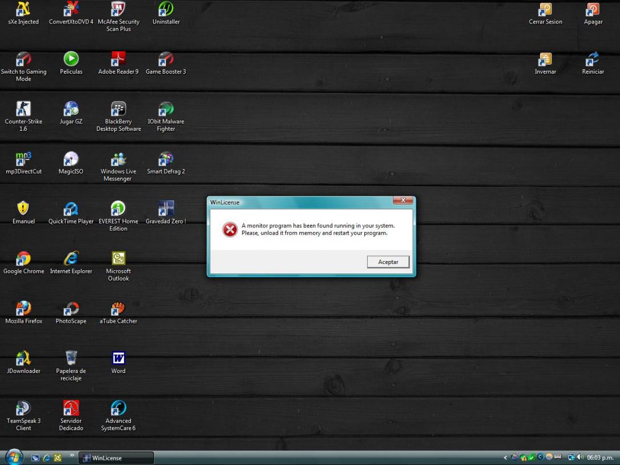Select the PhotoScape desktop icon

tap(71, 312)
